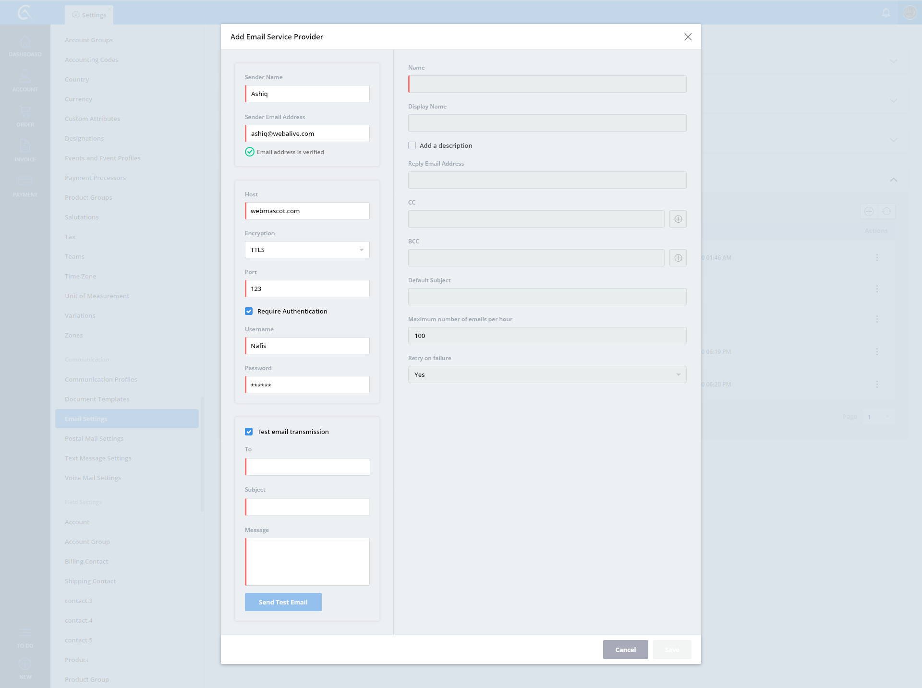Open the Encryption TTLS dropdown
This screenshot has width=922, height=688.
pyautogui.click(x=307, y=250)
